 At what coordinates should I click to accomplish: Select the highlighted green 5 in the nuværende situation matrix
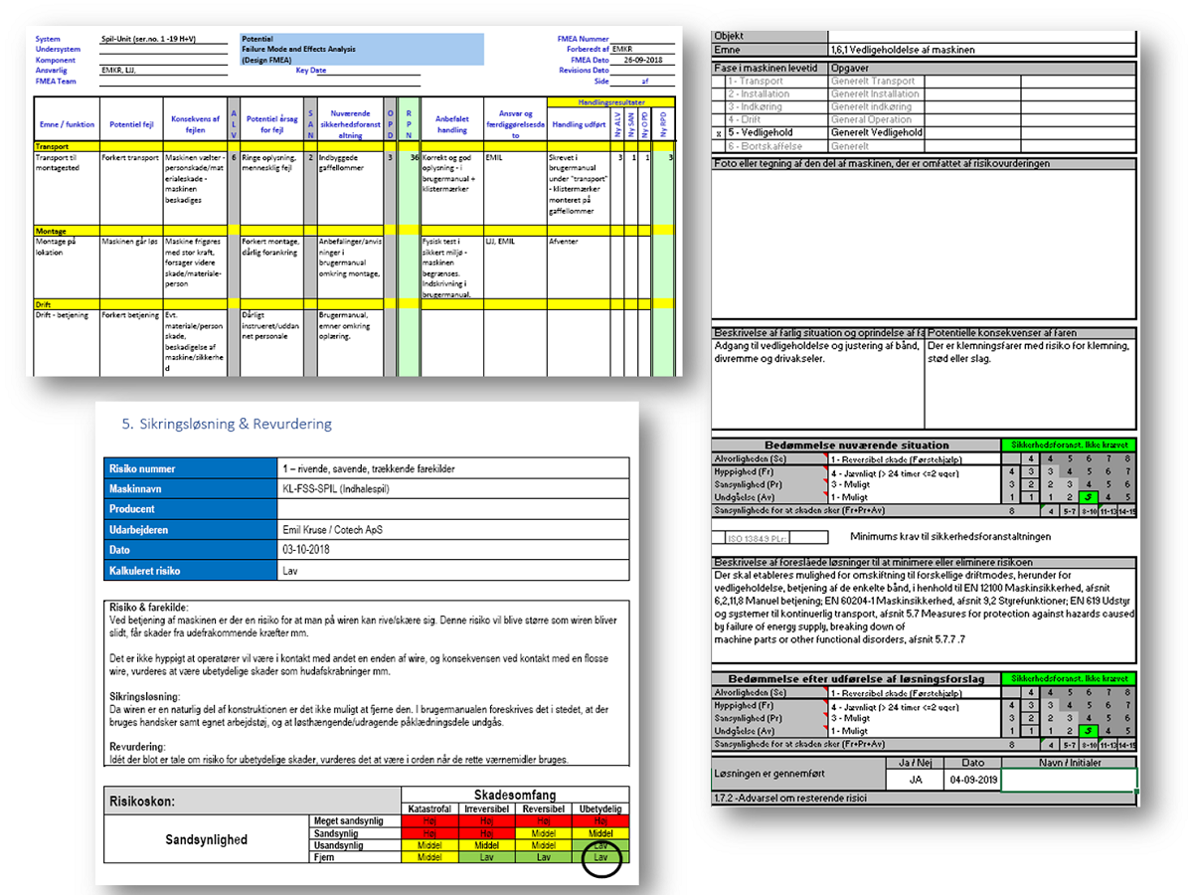(x=1090, y=496)
